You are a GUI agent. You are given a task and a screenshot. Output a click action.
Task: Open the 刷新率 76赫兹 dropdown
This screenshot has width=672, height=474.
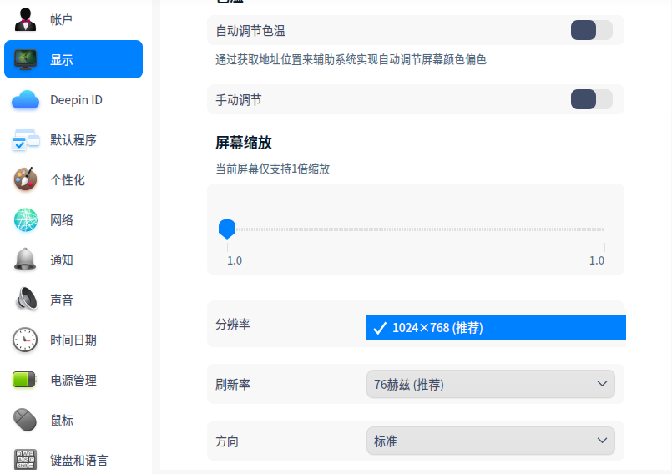click(x=490, y=384)
